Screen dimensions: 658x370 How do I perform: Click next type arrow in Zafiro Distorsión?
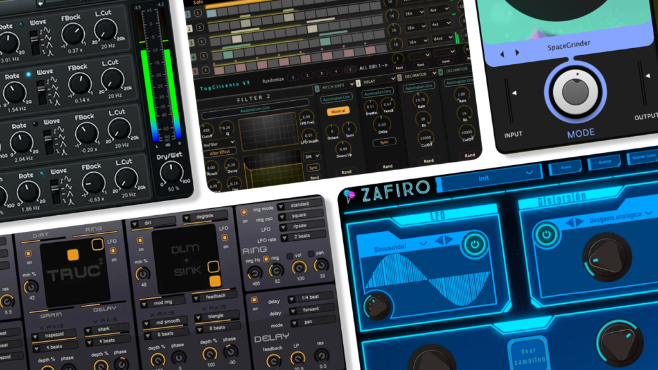click(x=580, y=222)
